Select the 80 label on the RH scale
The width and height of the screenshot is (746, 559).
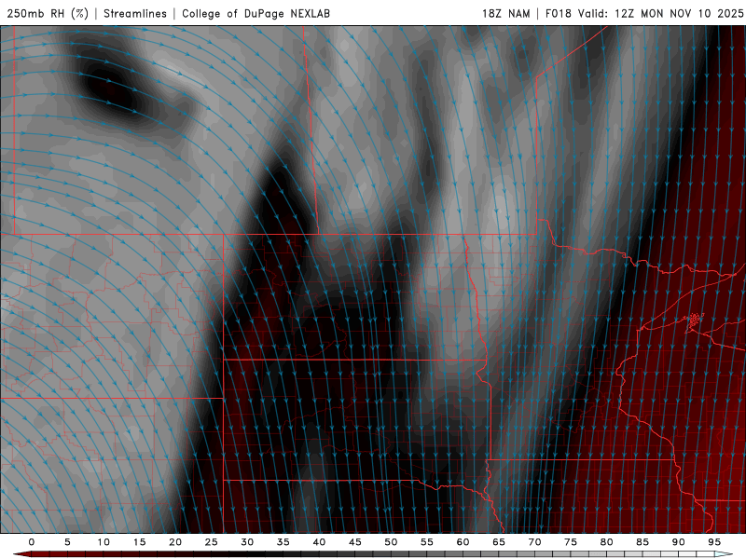606,542
